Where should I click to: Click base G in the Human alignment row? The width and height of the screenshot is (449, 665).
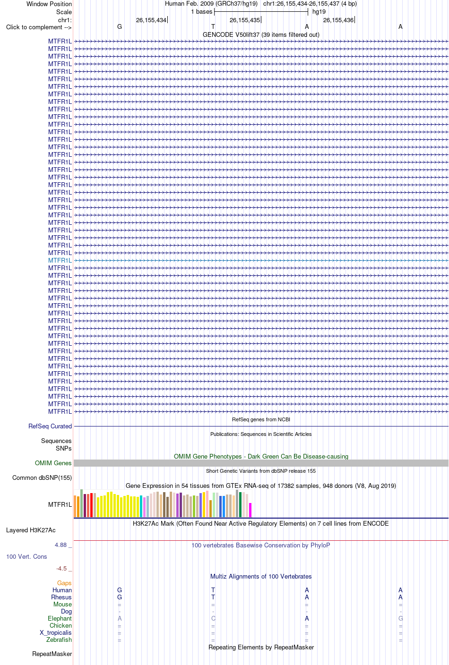[120, 590]
